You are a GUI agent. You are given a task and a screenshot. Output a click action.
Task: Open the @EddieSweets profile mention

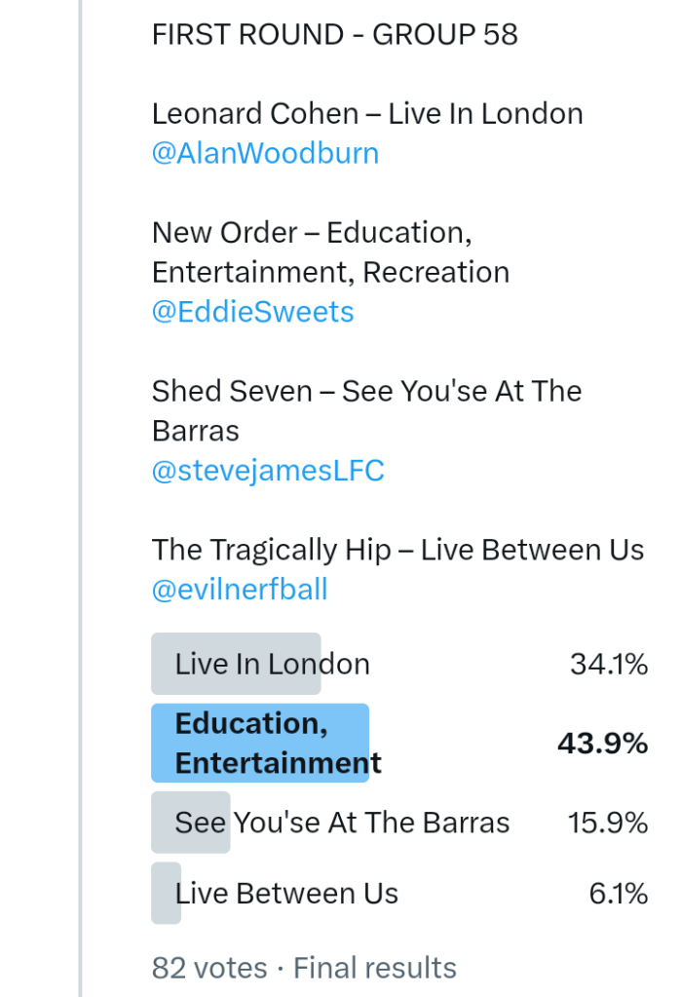point(252,312)
